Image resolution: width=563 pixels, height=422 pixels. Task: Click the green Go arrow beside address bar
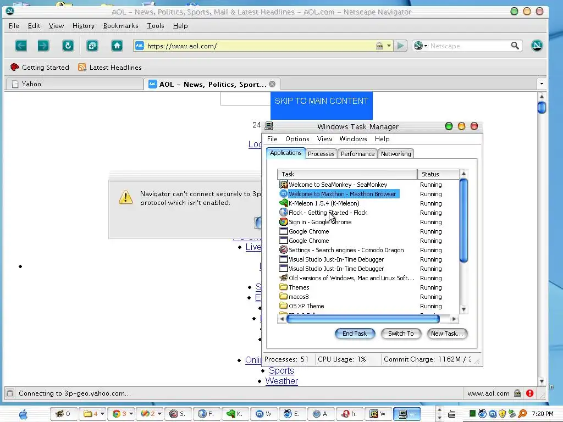pos(400,46)
